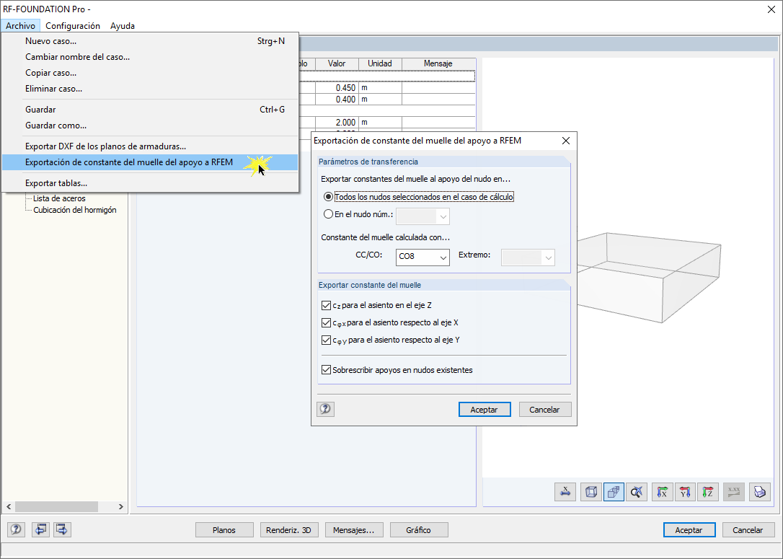
Task: Toggle cφx settlement about X axis checkbox
Action: [x=326, y=322]
